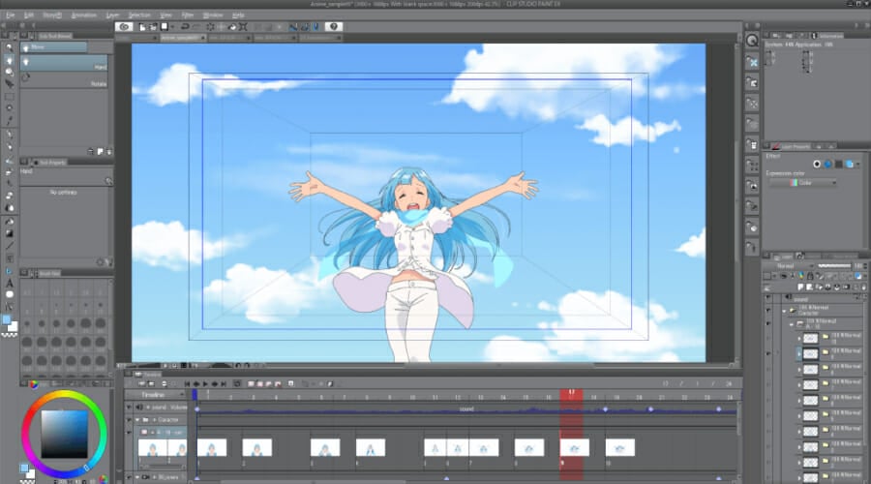Jump to the last timeline frame
This screenshot has height=484, width=871.
224,383
